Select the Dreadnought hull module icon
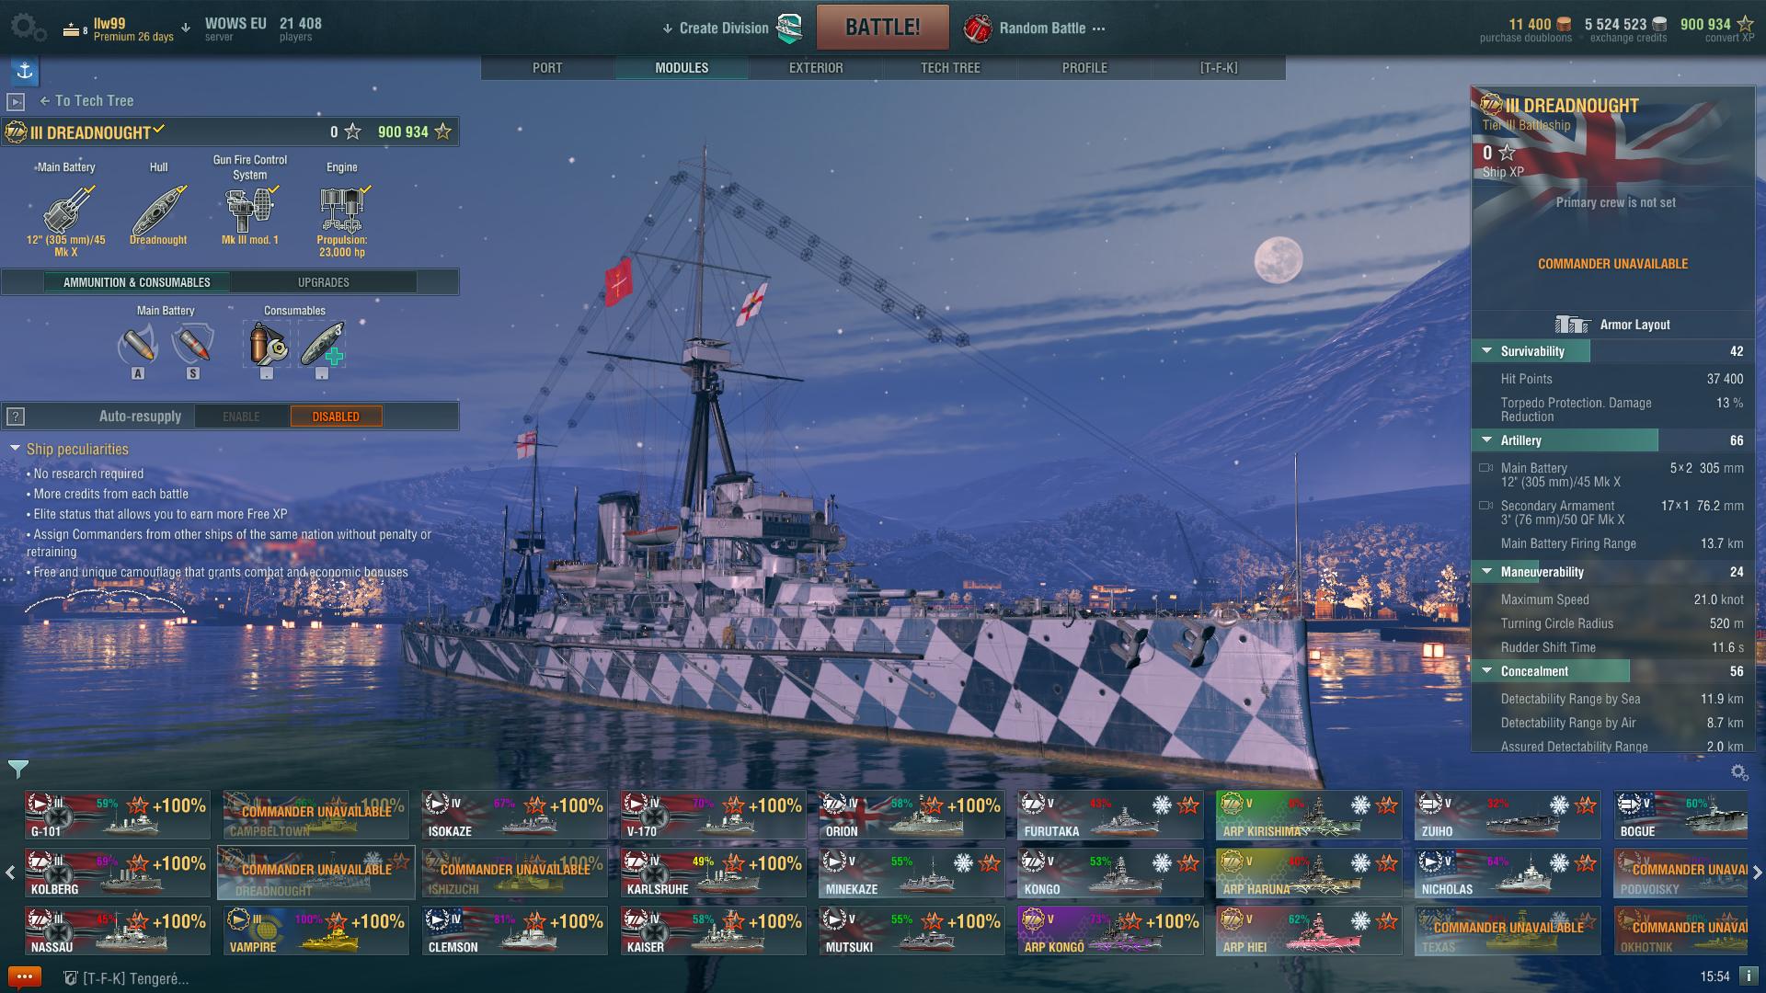 tap(158, 209)
